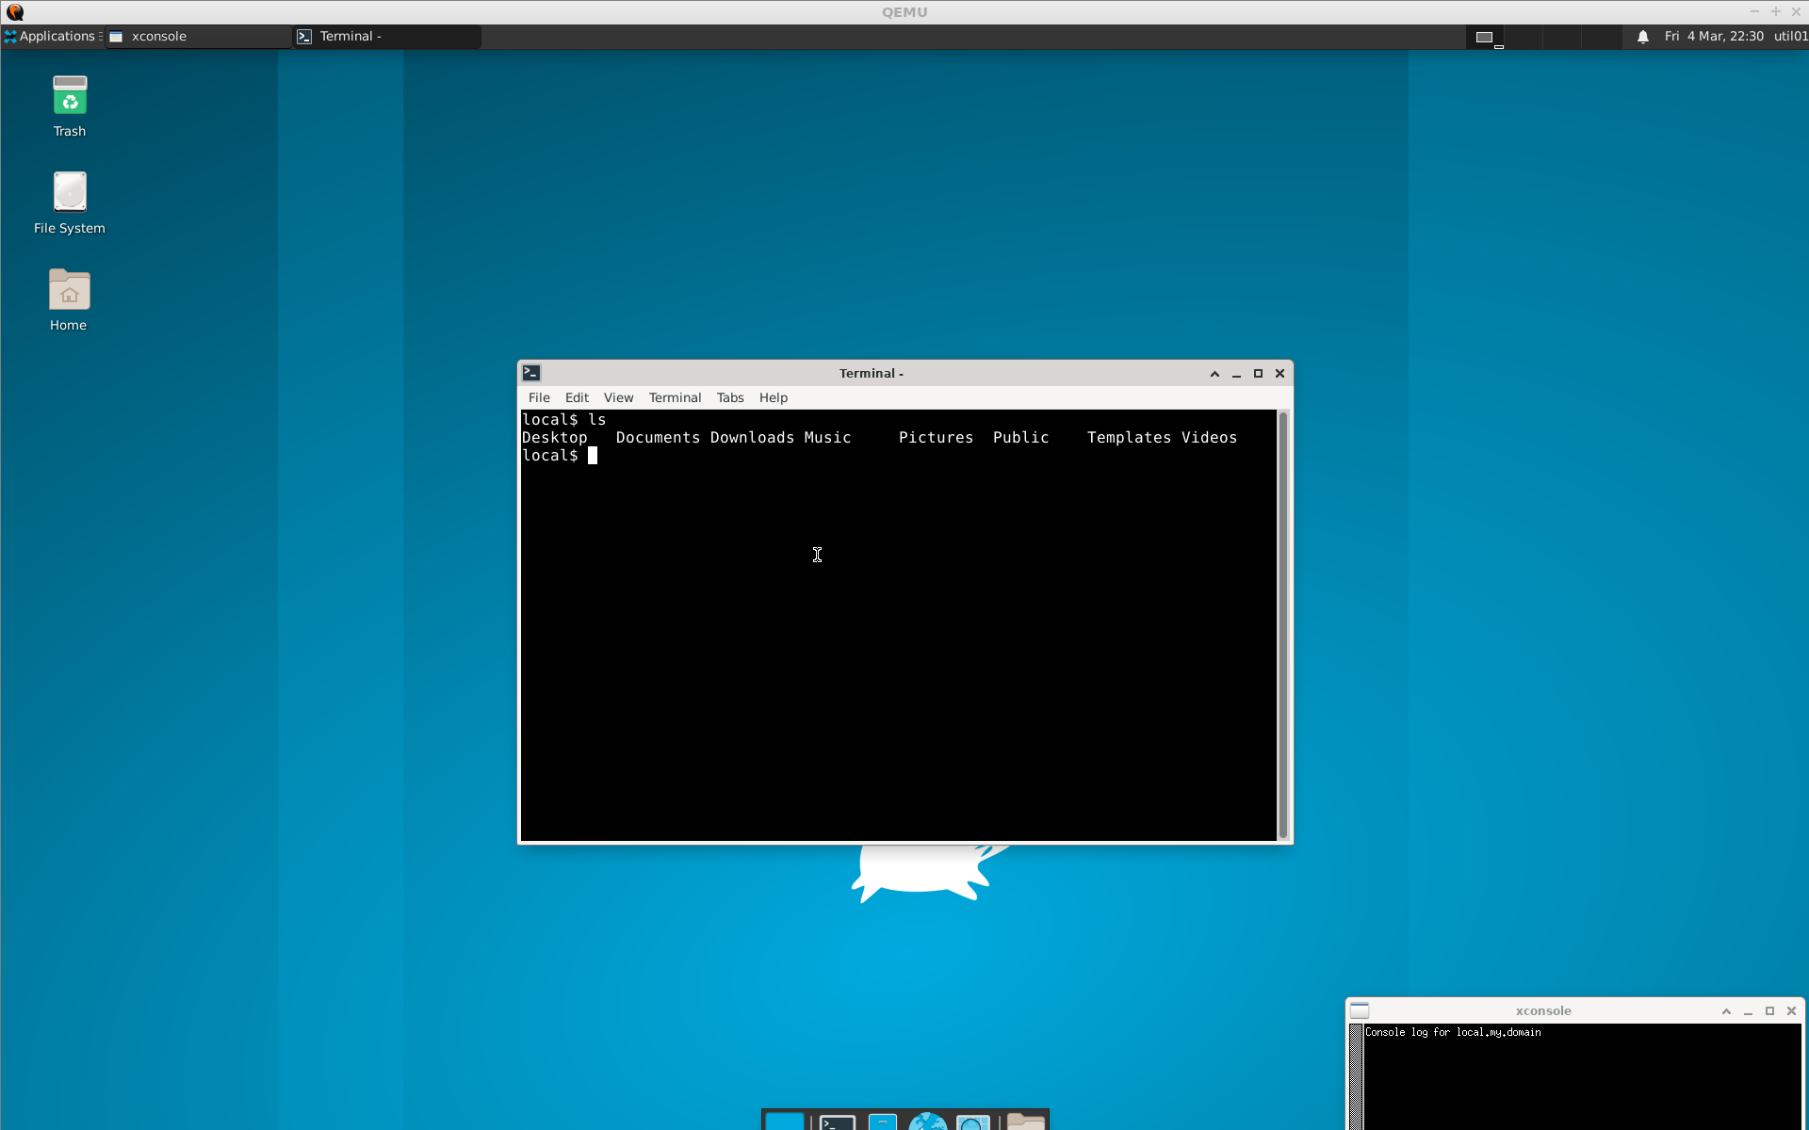Minimize the xconsole window
The image size is (1809, 1130).
(x=1748, y=1011)
